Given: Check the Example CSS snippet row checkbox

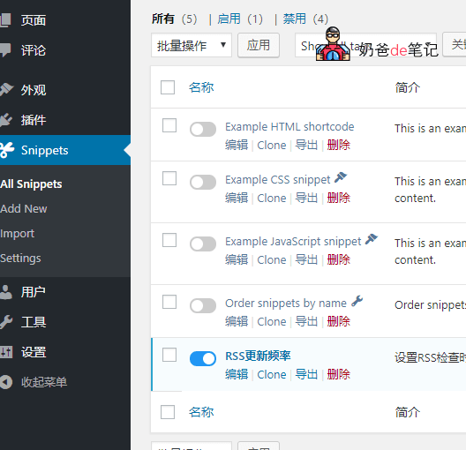Looking at the screenshot, I should [x=169, y=178].
